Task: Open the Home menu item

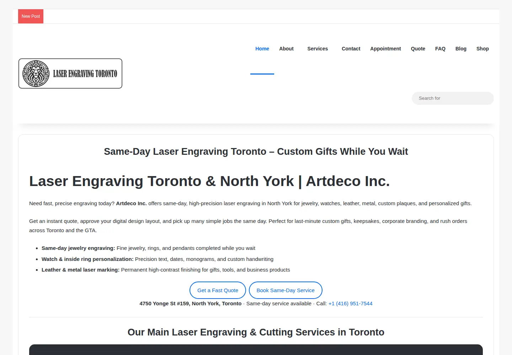Action: [x=262, y=49]
